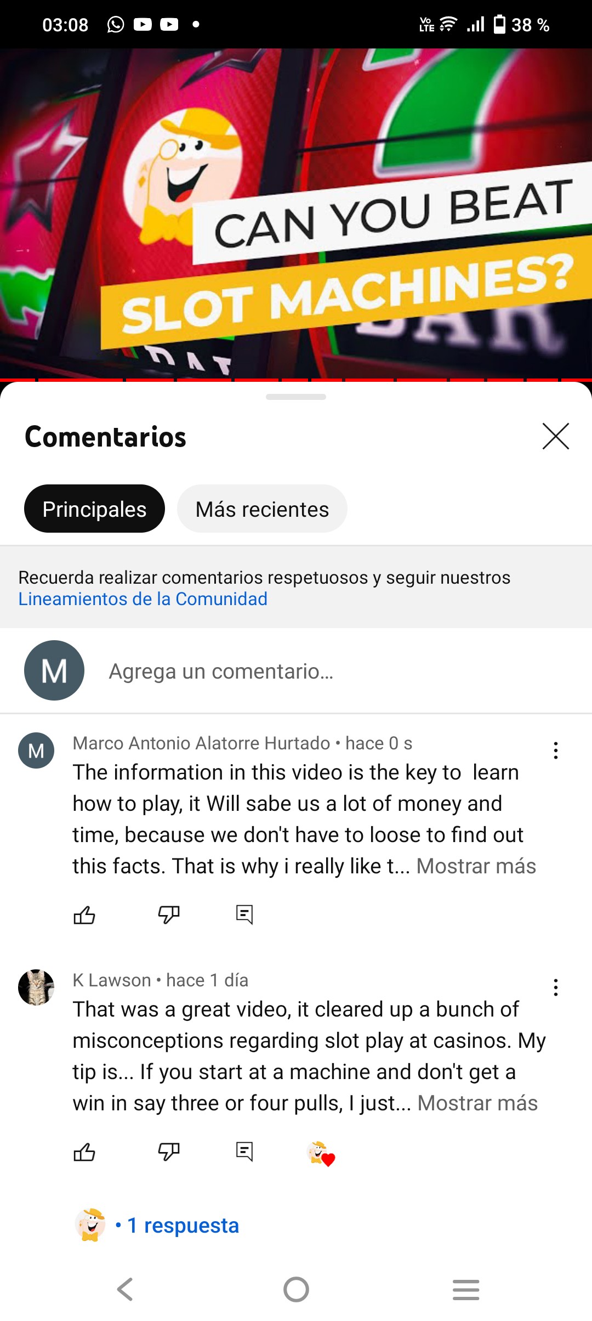This screenshot has height=1321, width=592.
Task: Select the Principales sort chip
Action: point(94,509)
